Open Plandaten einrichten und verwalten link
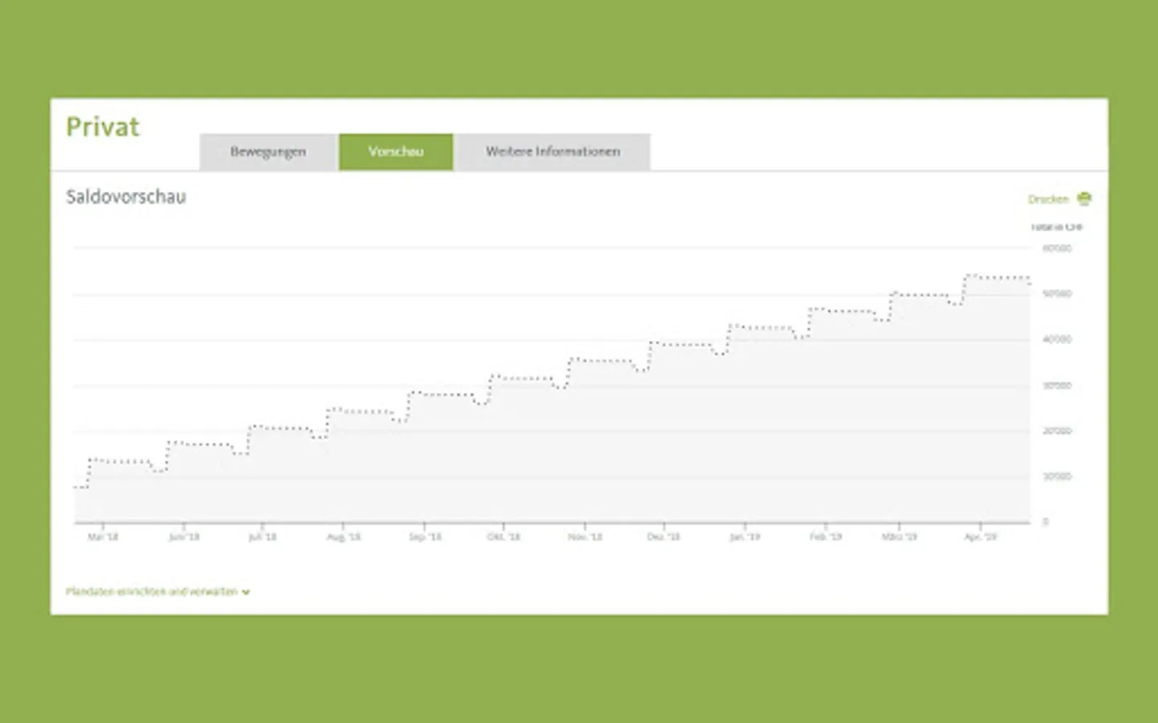 point(152,591)
